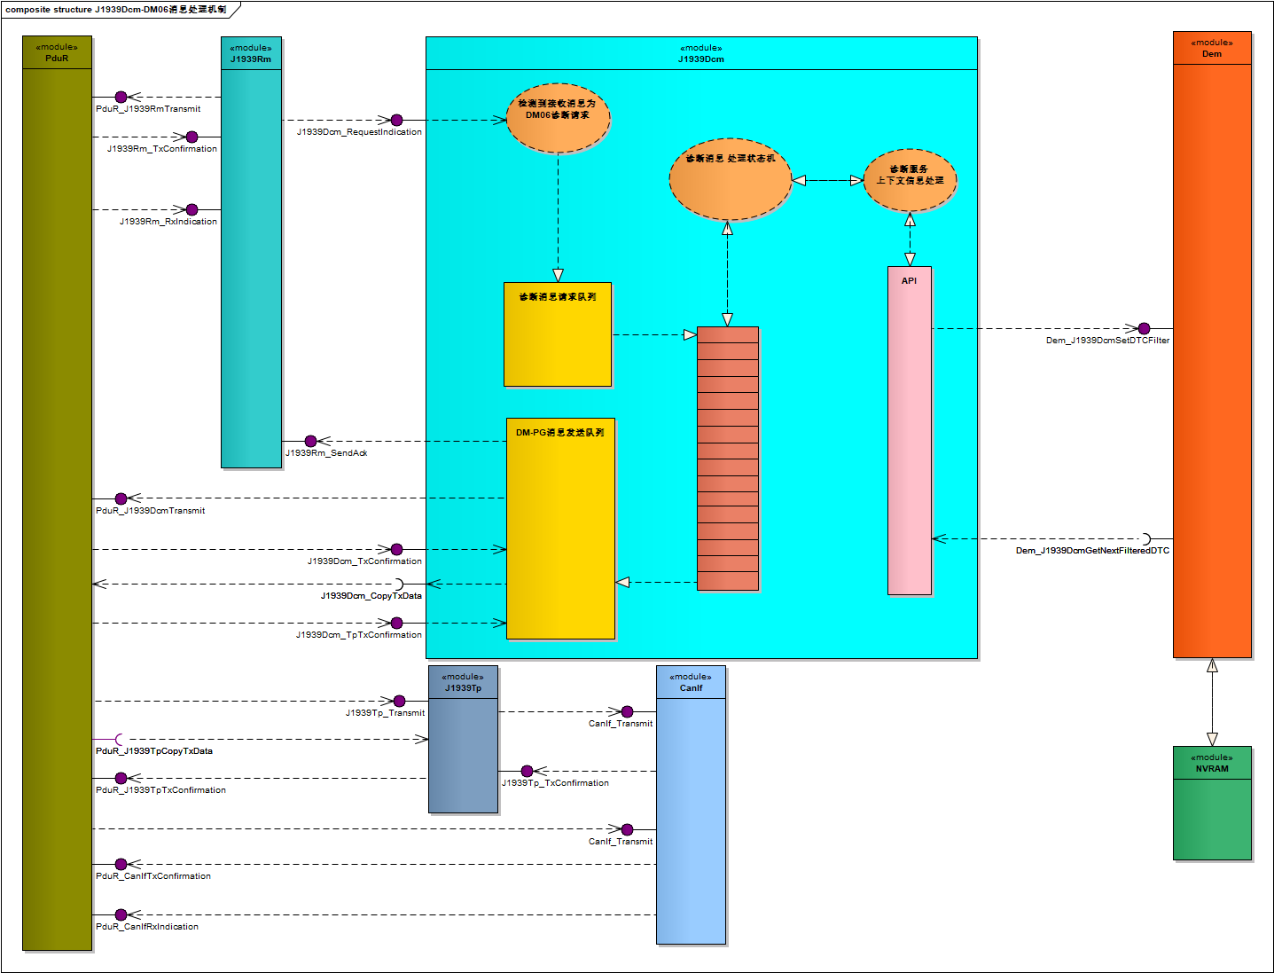The image size is (1274, 973).
Task: Click the "J1939Dcm_TpTxConfirmation" label
Action: coord(359,635)
